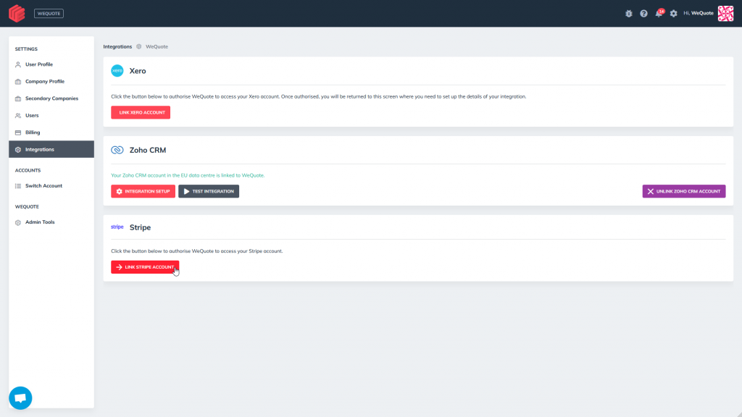The height and width of the screenshot is (417, 742).
Task: Click the Zoho CRM logo icon
Action: (117, 150)
